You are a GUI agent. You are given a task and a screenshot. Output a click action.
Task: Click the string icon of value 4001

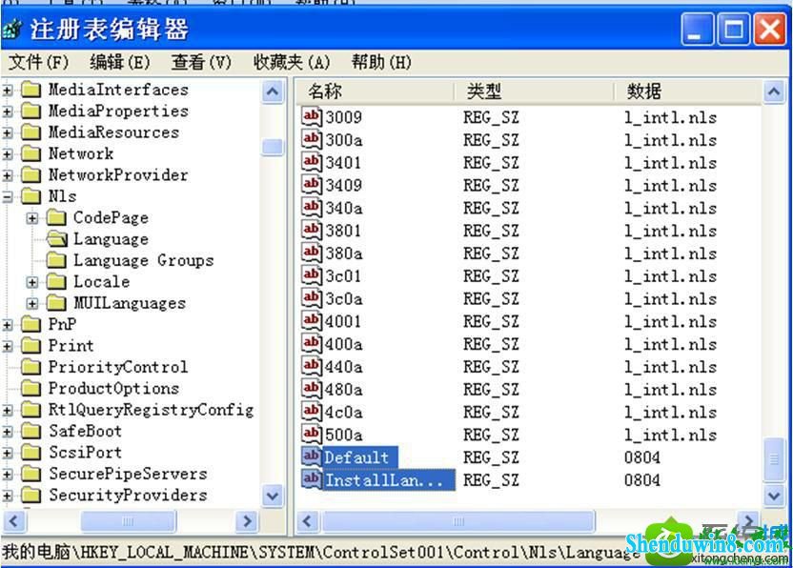pyautogui.click(x=312, y=321)
